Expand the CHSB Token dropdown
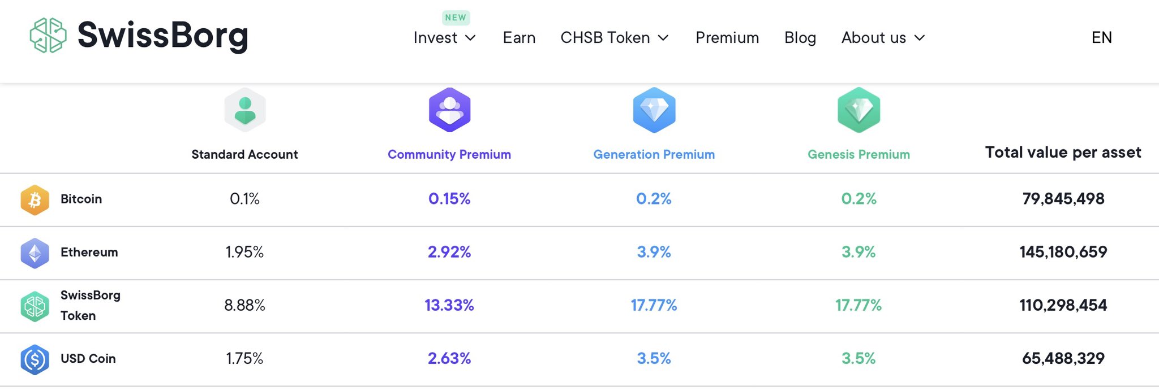 pyautogui.click(x=615, y=38)
